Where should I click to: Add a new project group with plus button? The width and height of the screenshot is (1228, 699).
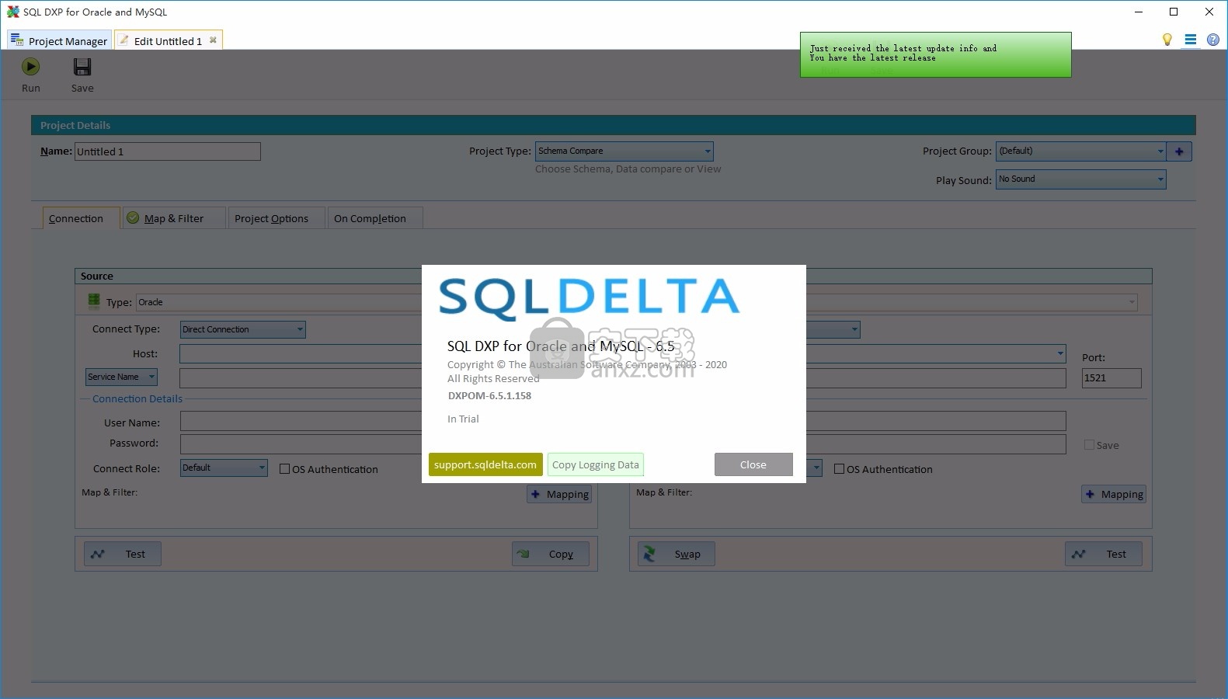point(1179,151)
